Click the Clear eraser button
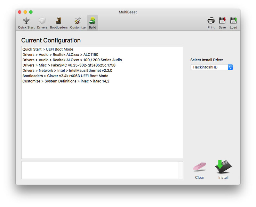 (199, 171)
